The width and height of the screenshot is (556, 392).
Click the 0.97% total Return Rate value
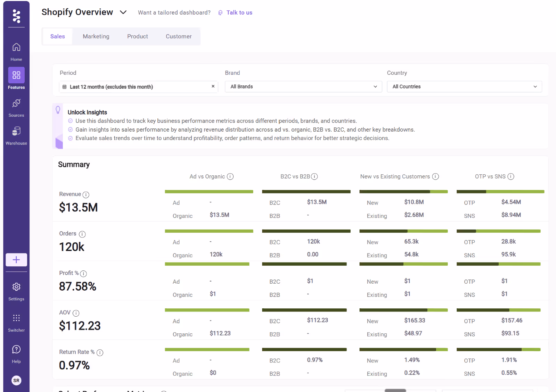point(74,365)
